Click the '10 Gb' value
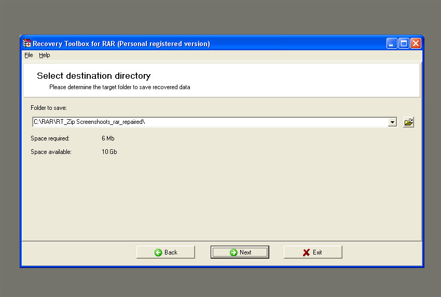Image resolution: width=441 pixels, height=297 pixels. tap(109, 152)
